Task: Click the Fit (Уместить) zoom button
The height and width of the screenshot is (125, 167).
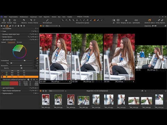Action: (x=148, y=26)
